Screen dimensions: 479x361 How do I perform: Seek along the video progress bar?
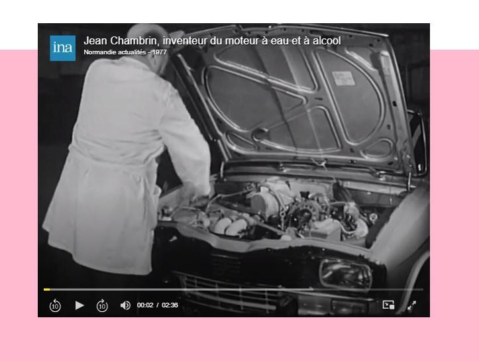pos(233,289)
